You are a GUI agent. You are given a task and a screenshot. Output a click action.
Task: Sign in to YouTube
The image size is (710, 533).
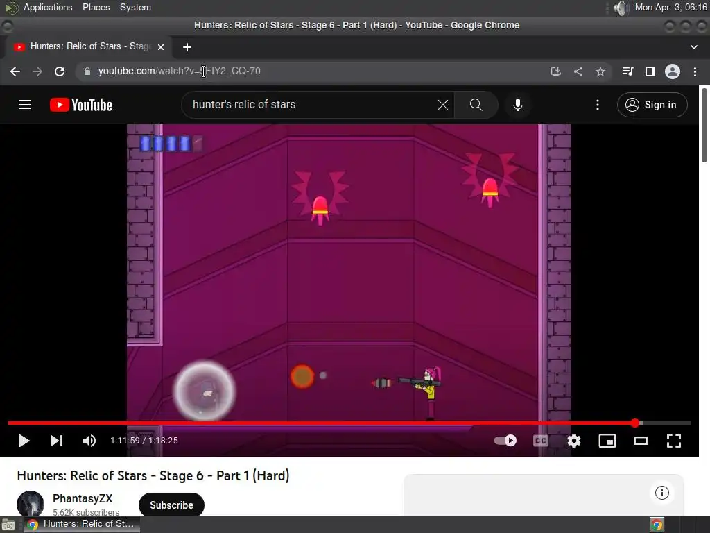pos(652,105)
